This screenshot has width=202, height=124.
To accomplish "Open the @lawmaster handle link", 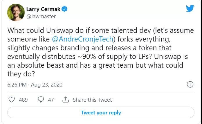I will point(41,17).
